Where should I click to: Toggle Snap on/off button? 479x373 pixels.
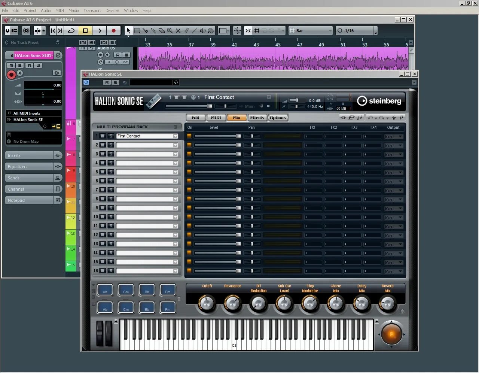click(x=248, y=31)
